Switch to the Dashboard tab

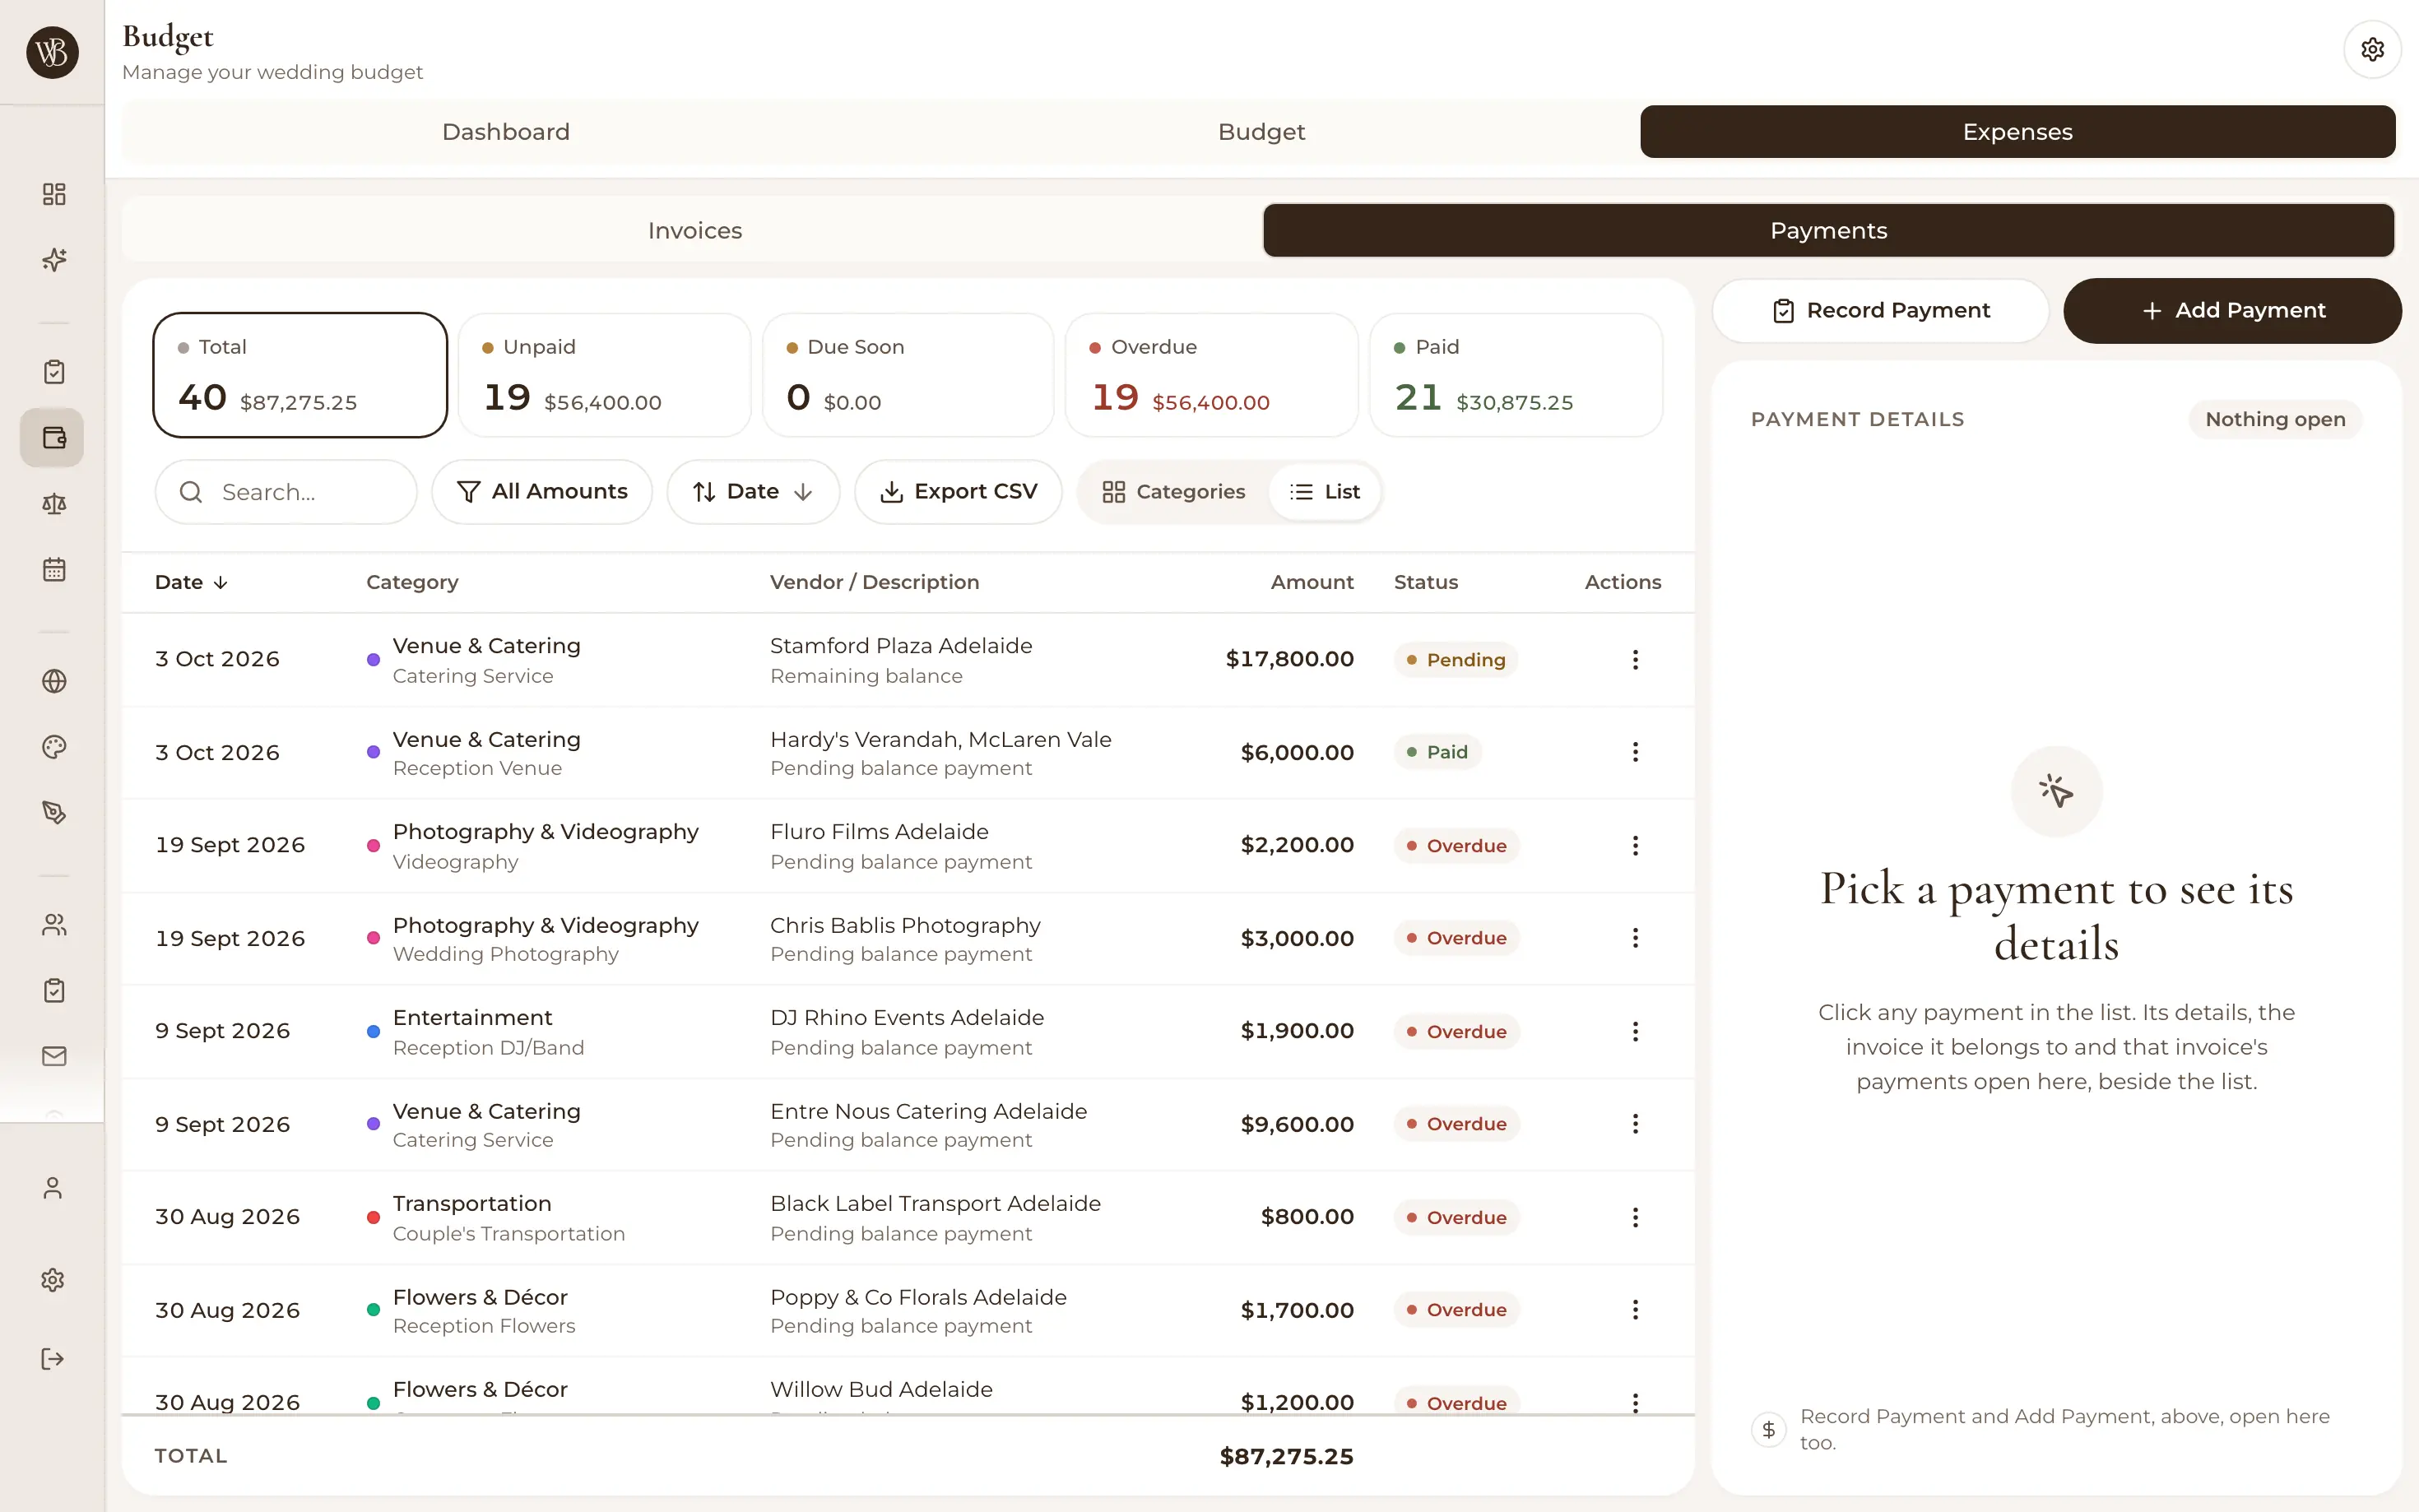tap(506, 132)
